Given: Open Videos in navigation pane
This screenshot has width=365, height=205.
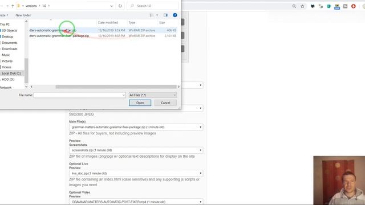Looking at the screenshot, I should (6, 67).
